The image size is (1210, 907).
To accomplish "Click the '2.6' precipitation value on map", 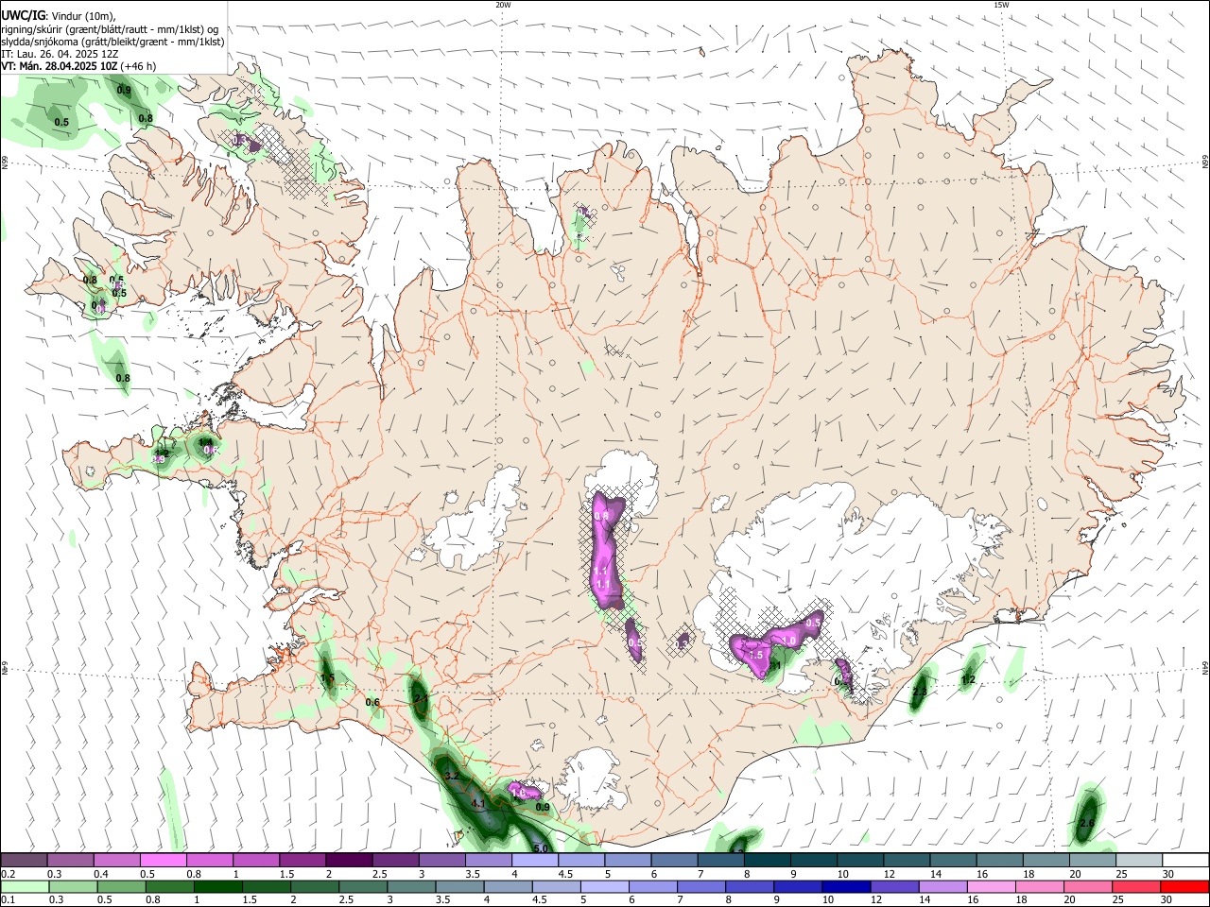I will pos(1086,824).
